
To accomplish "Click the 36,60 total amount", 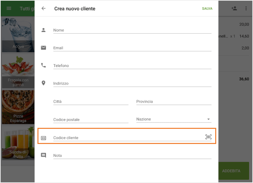I will 244,79.
